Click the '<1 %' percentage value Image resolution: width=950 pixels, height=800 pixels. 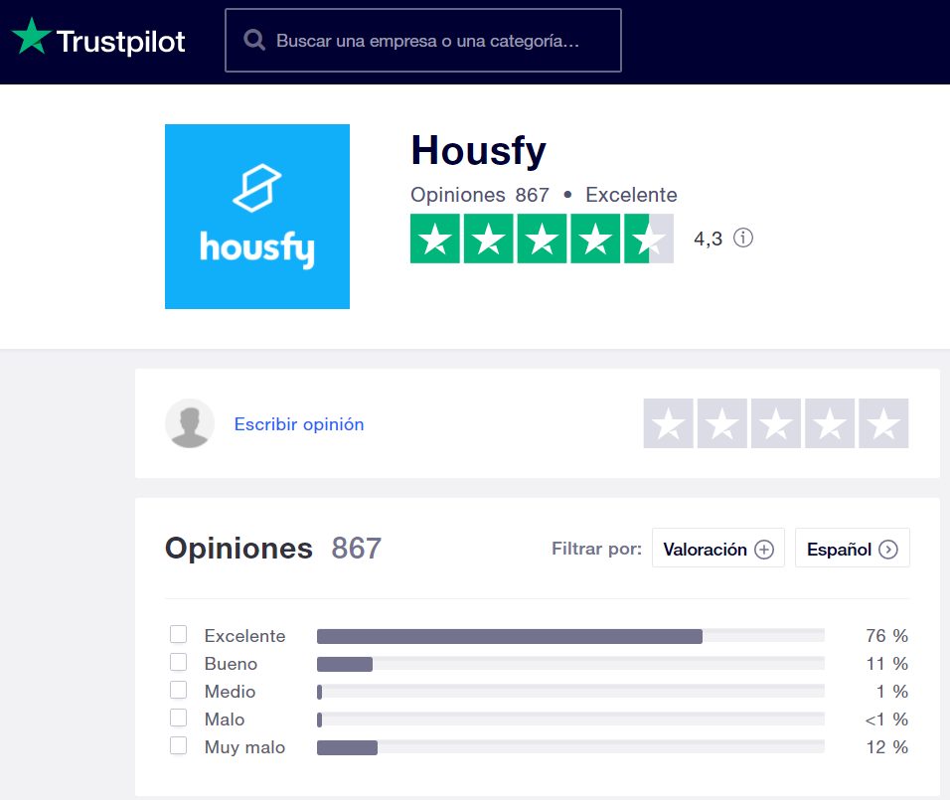click(x=886, y=720)
